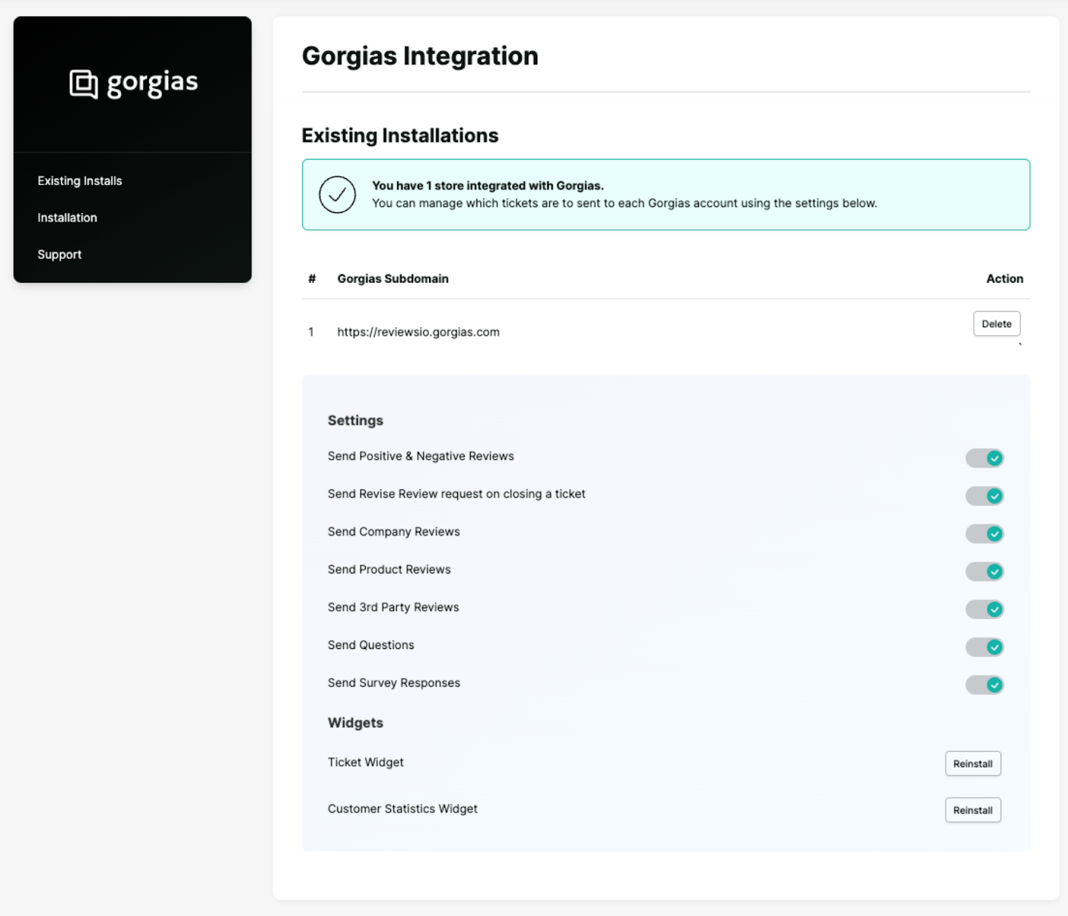Toggle Send 3rd Party Reviews off
The width and height of the screenshot is (1068, 916).
(x=984, y=609)
